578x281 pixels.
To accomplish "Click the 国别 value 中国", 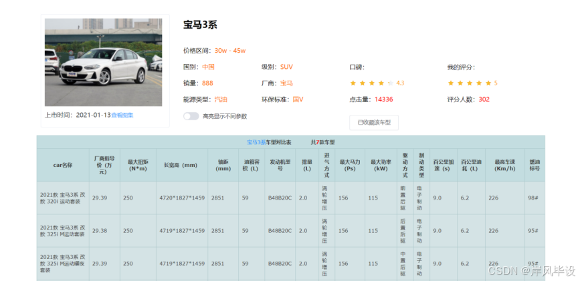I will click(x=208, y=67).
